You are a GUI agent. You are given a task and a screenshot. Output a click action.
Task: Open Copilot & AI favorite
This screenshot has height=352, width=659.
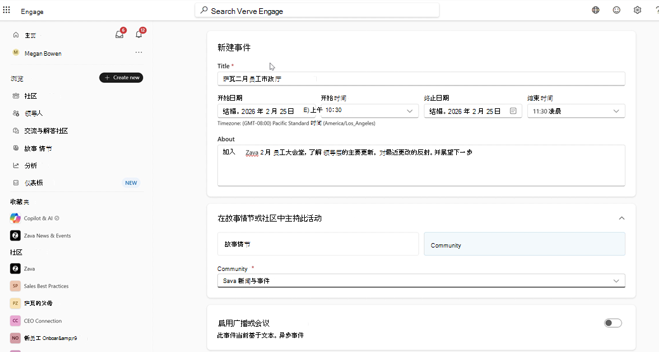click(42, 218)
